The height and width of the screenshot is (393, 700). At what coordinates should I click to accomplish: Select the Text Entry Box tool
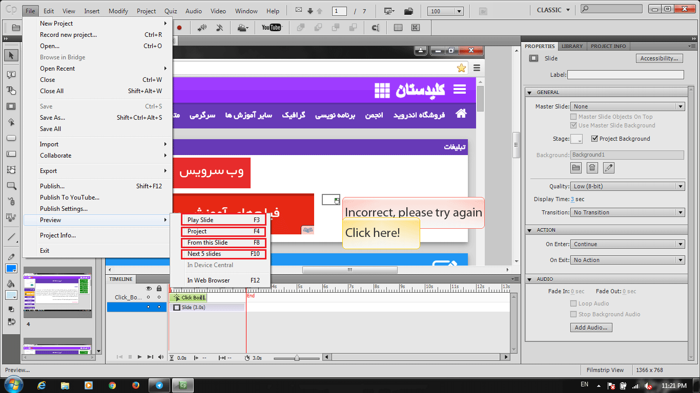11,154
